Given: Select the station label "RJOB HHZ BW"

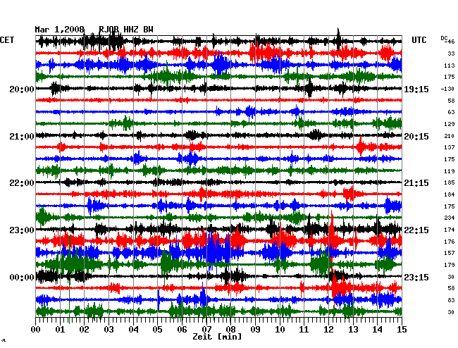Looking at the screenshot, I should tap(126, 30).
